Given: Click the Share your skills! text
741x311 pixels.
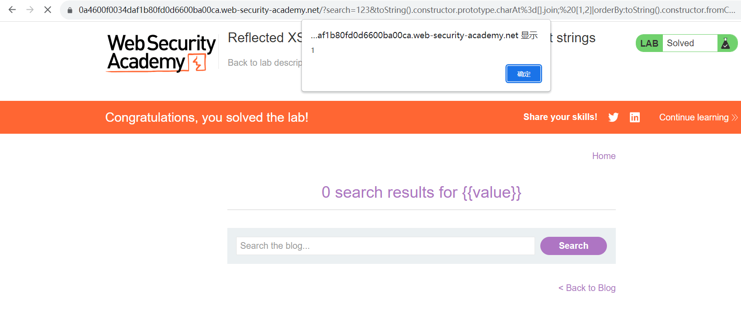Looking at the screenshot, I should pyautogui.click(x=560, y=117).
